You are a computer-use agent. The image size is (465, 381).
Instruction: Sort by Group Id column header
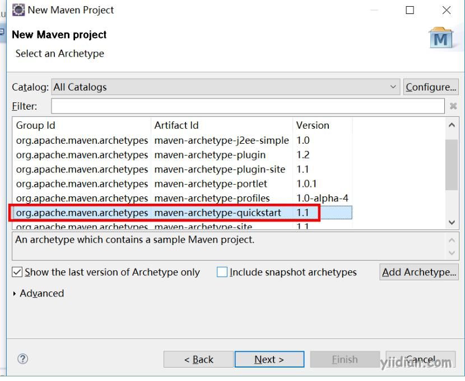pos(82,125)
